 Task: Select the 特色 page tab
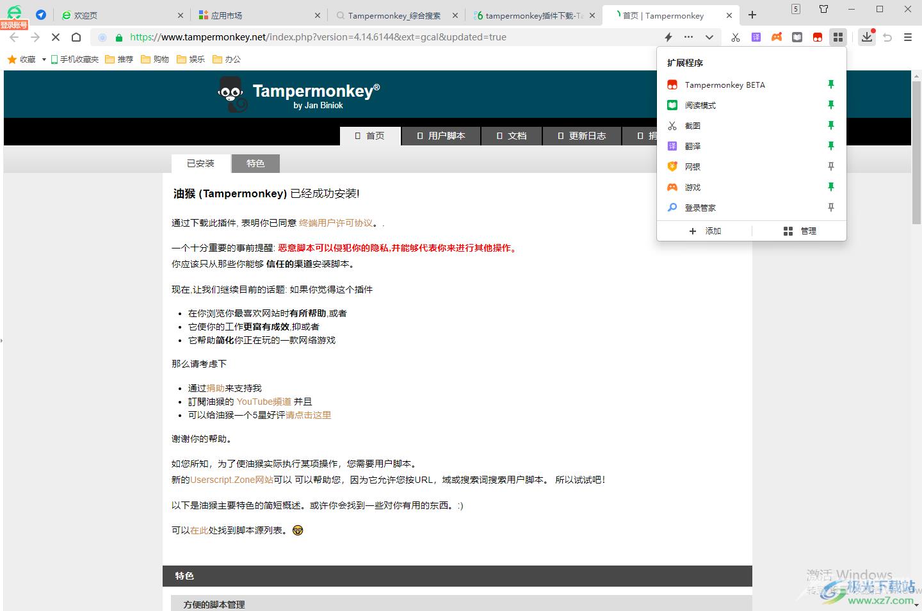point(255,163)
